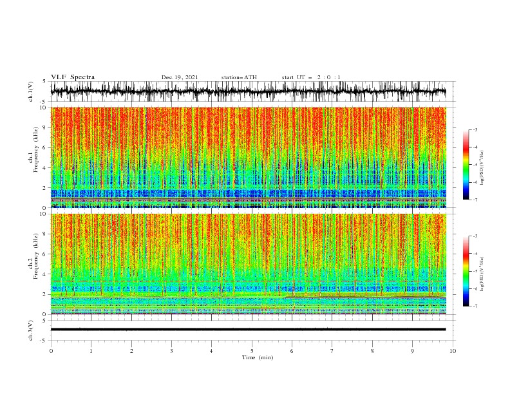Click the ch.2 spectrogram panel
The width and height of the screenshot is (510, 394).
coord(249,264)
